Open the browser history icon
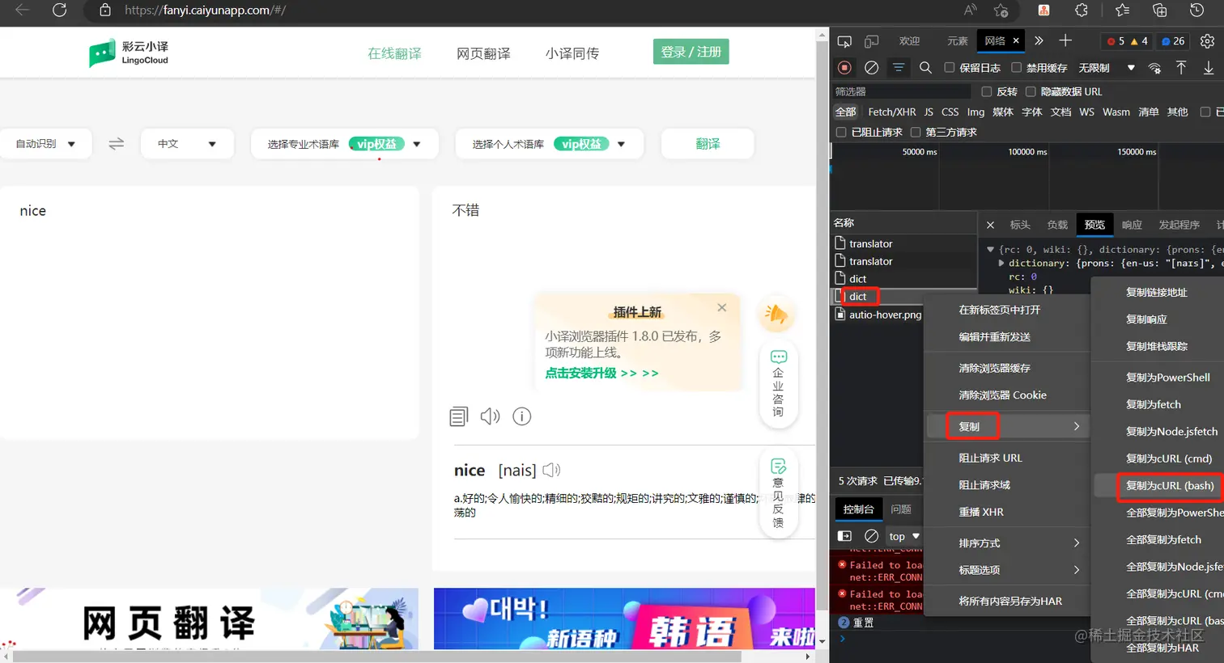Image resolution: width=1224 pixels, height=663 pixels. click(1197, 11)
